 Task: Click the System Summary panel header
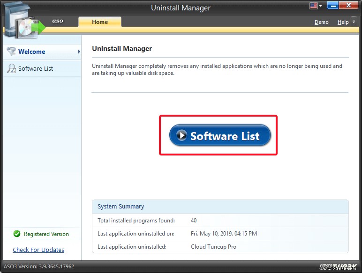pyautogui.click(x=220, y=207)
